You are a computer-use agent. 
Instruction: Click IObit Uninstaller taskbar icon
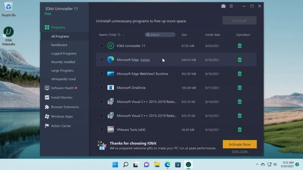click(x=188, y=165)
